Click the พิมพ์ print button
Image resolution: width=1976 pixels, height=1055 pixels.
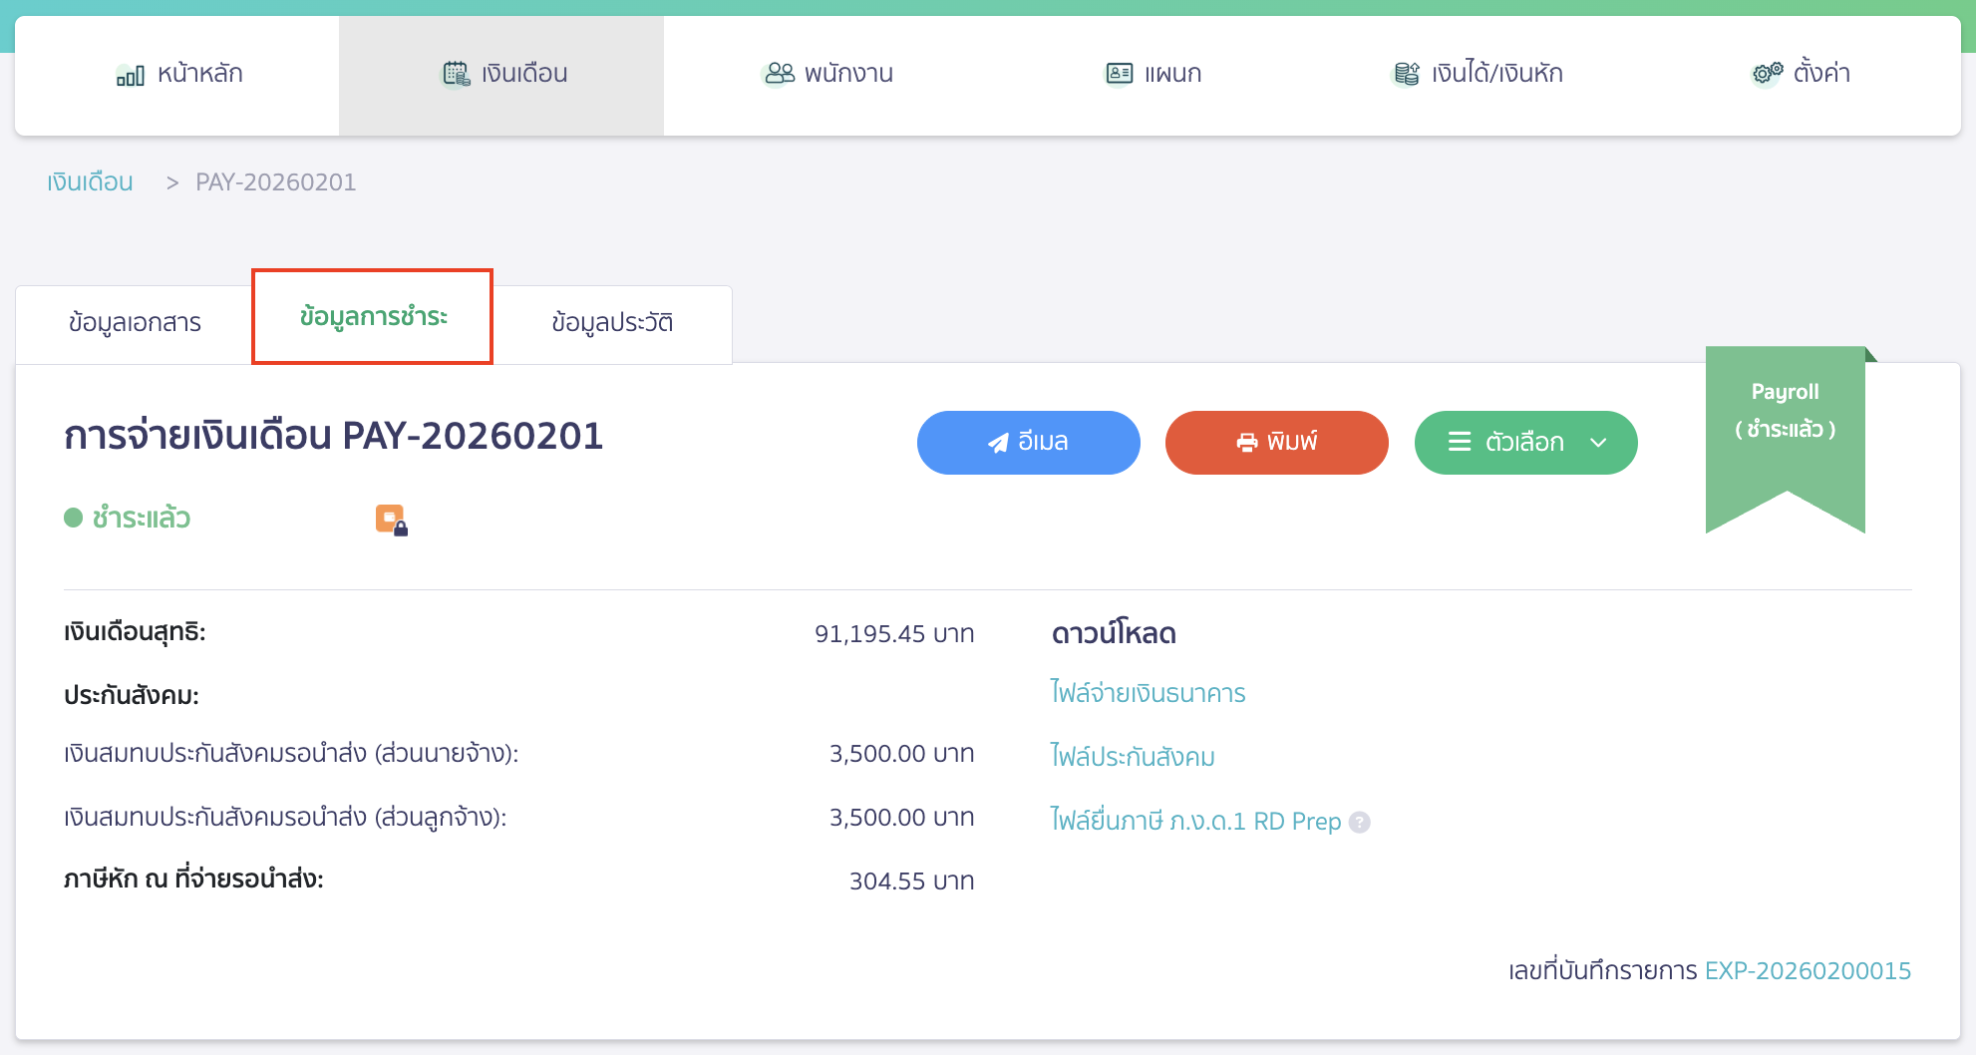tap(1276, 442)
